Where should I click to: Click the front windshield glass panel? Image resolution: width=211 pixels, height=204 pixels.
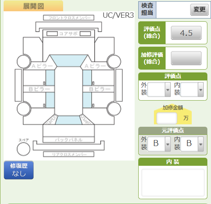pos(69,61)
